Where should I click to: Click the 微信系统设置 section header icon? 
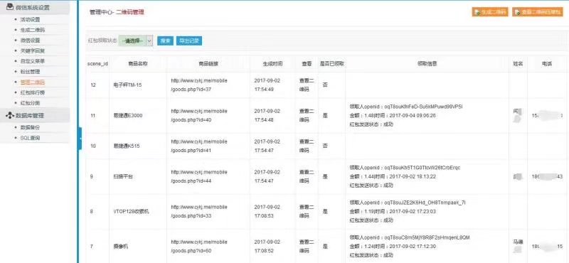click(10, 7)
